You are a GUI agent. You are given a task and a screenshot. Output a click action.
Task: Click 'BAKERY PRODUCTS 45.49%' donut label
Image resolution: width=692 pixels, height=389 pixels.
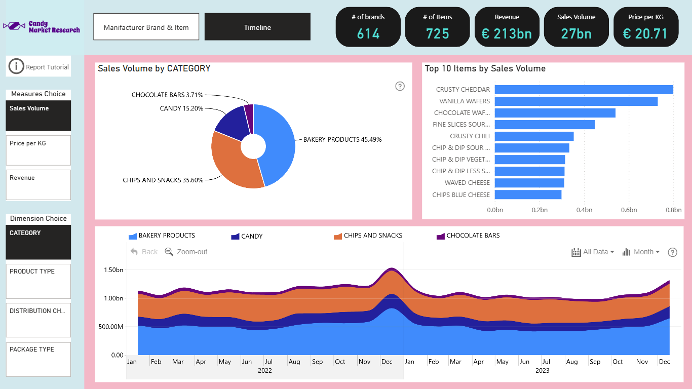[x=342, y=139]
